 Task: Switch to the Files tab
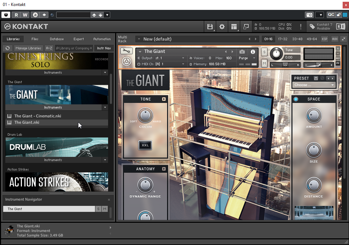[x=35, y=39]
